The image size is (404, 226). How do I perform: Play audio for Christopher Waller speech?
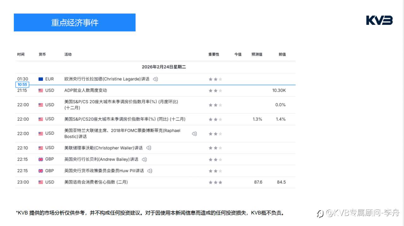coord(149,148)
